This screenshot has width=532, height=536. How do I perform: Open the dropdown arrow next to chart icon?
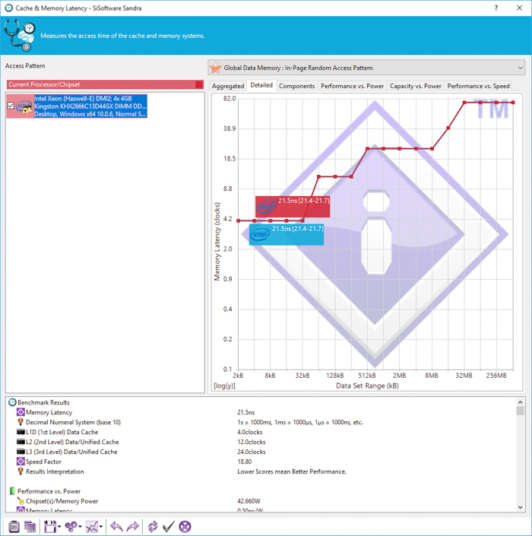pyautogui.click(x=102, y=527)
